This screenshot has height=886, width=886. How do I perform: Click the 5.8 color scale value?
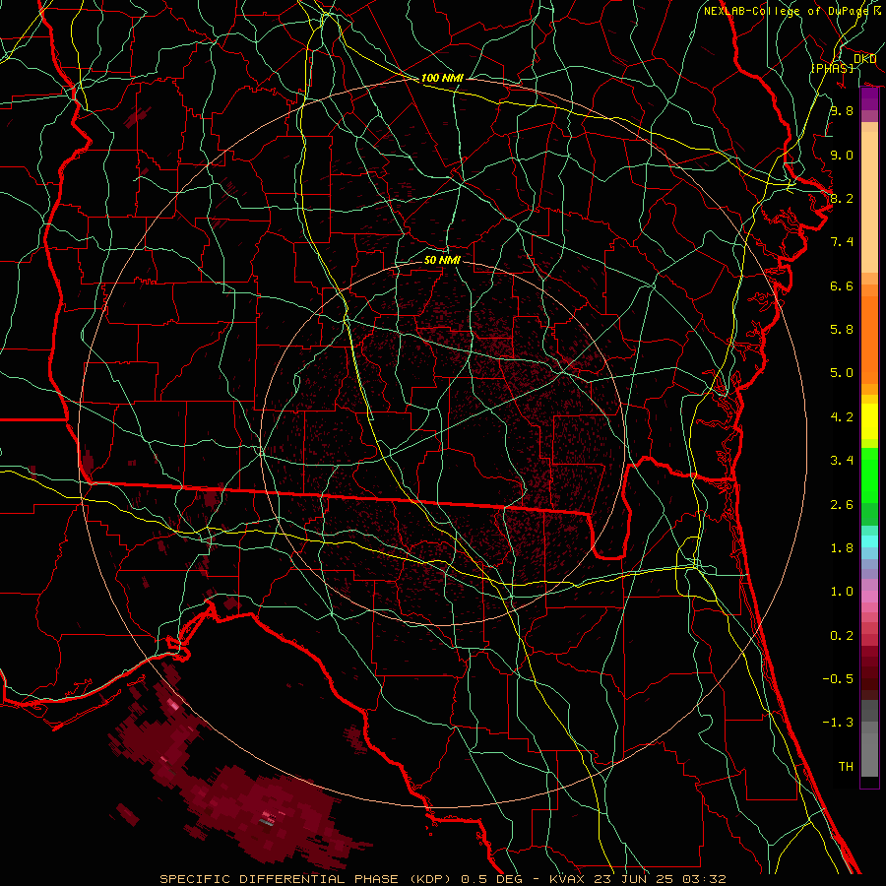(x=842, y=330)
